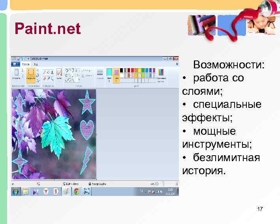Click the Paint icon on the taskbar
The image size is (280, 224).
click(66, 192)
